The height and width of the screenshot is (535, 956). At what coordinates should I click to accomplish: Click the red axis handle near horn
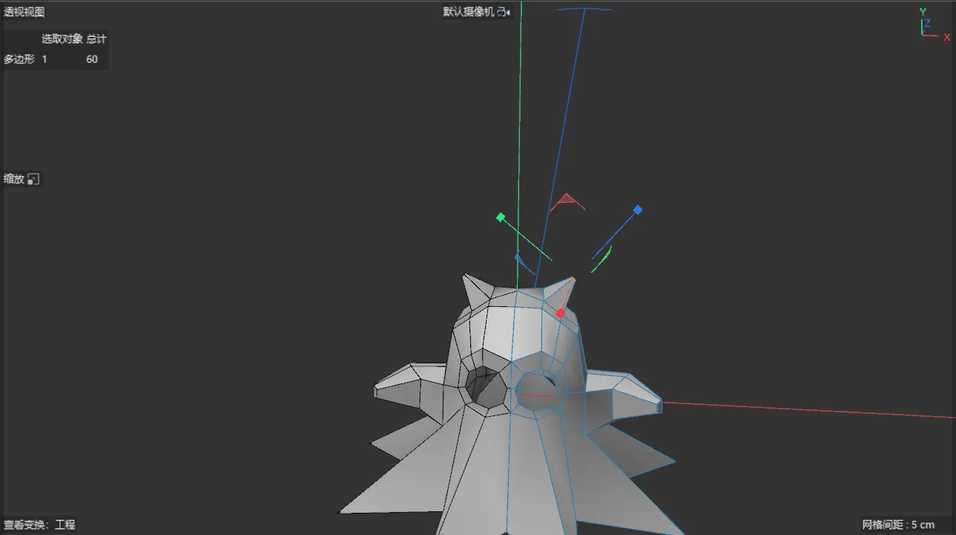click(x=561, y=313)
